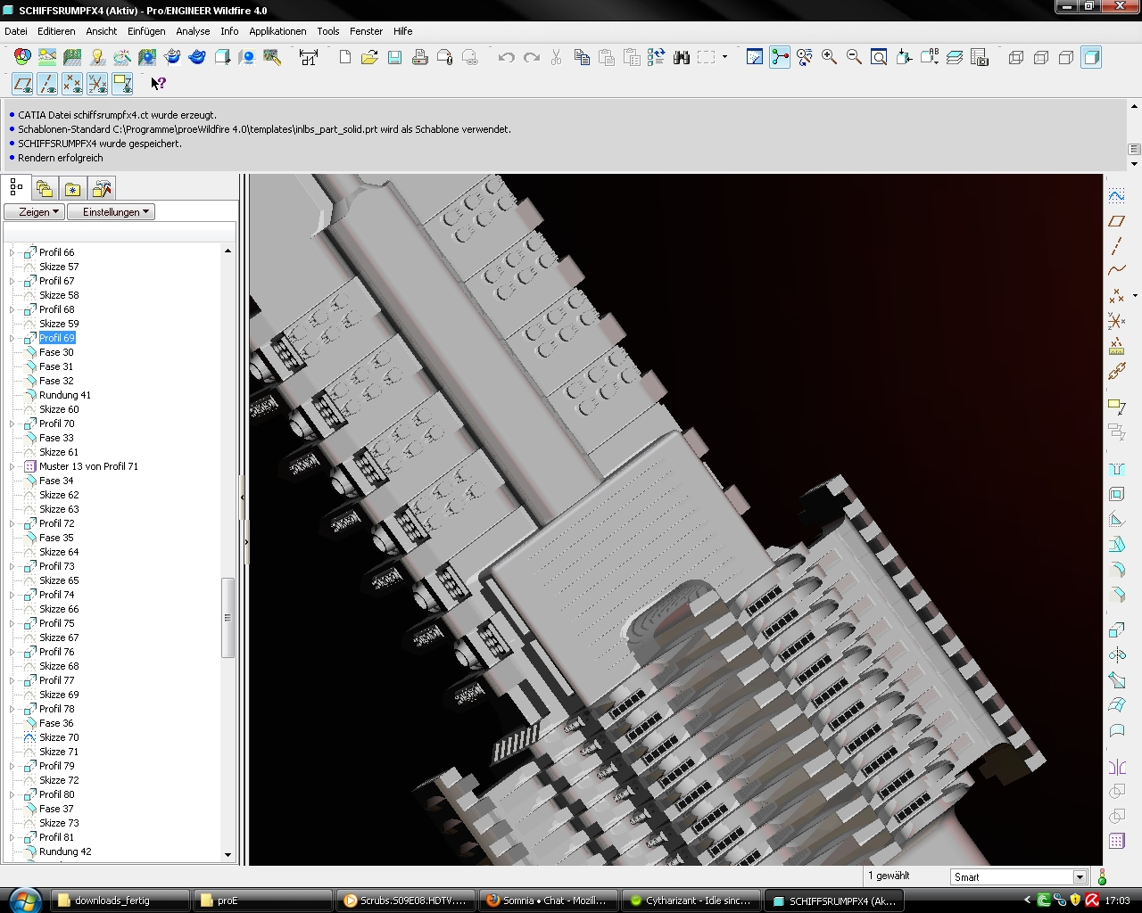
Task: Select Rundung 41 in model tree
Action: [x=64, y=395]
